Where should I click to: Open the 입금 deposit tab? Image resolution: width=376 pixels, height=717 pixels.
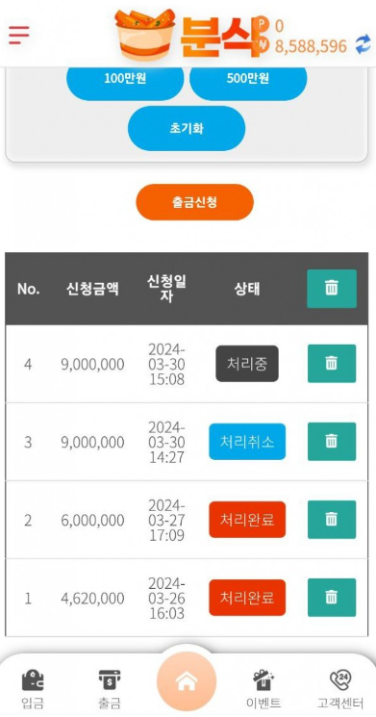coord(33,689)
